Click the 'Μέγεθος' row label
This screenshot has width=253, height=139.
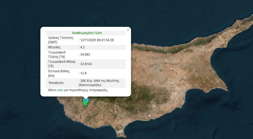point(54,47)
